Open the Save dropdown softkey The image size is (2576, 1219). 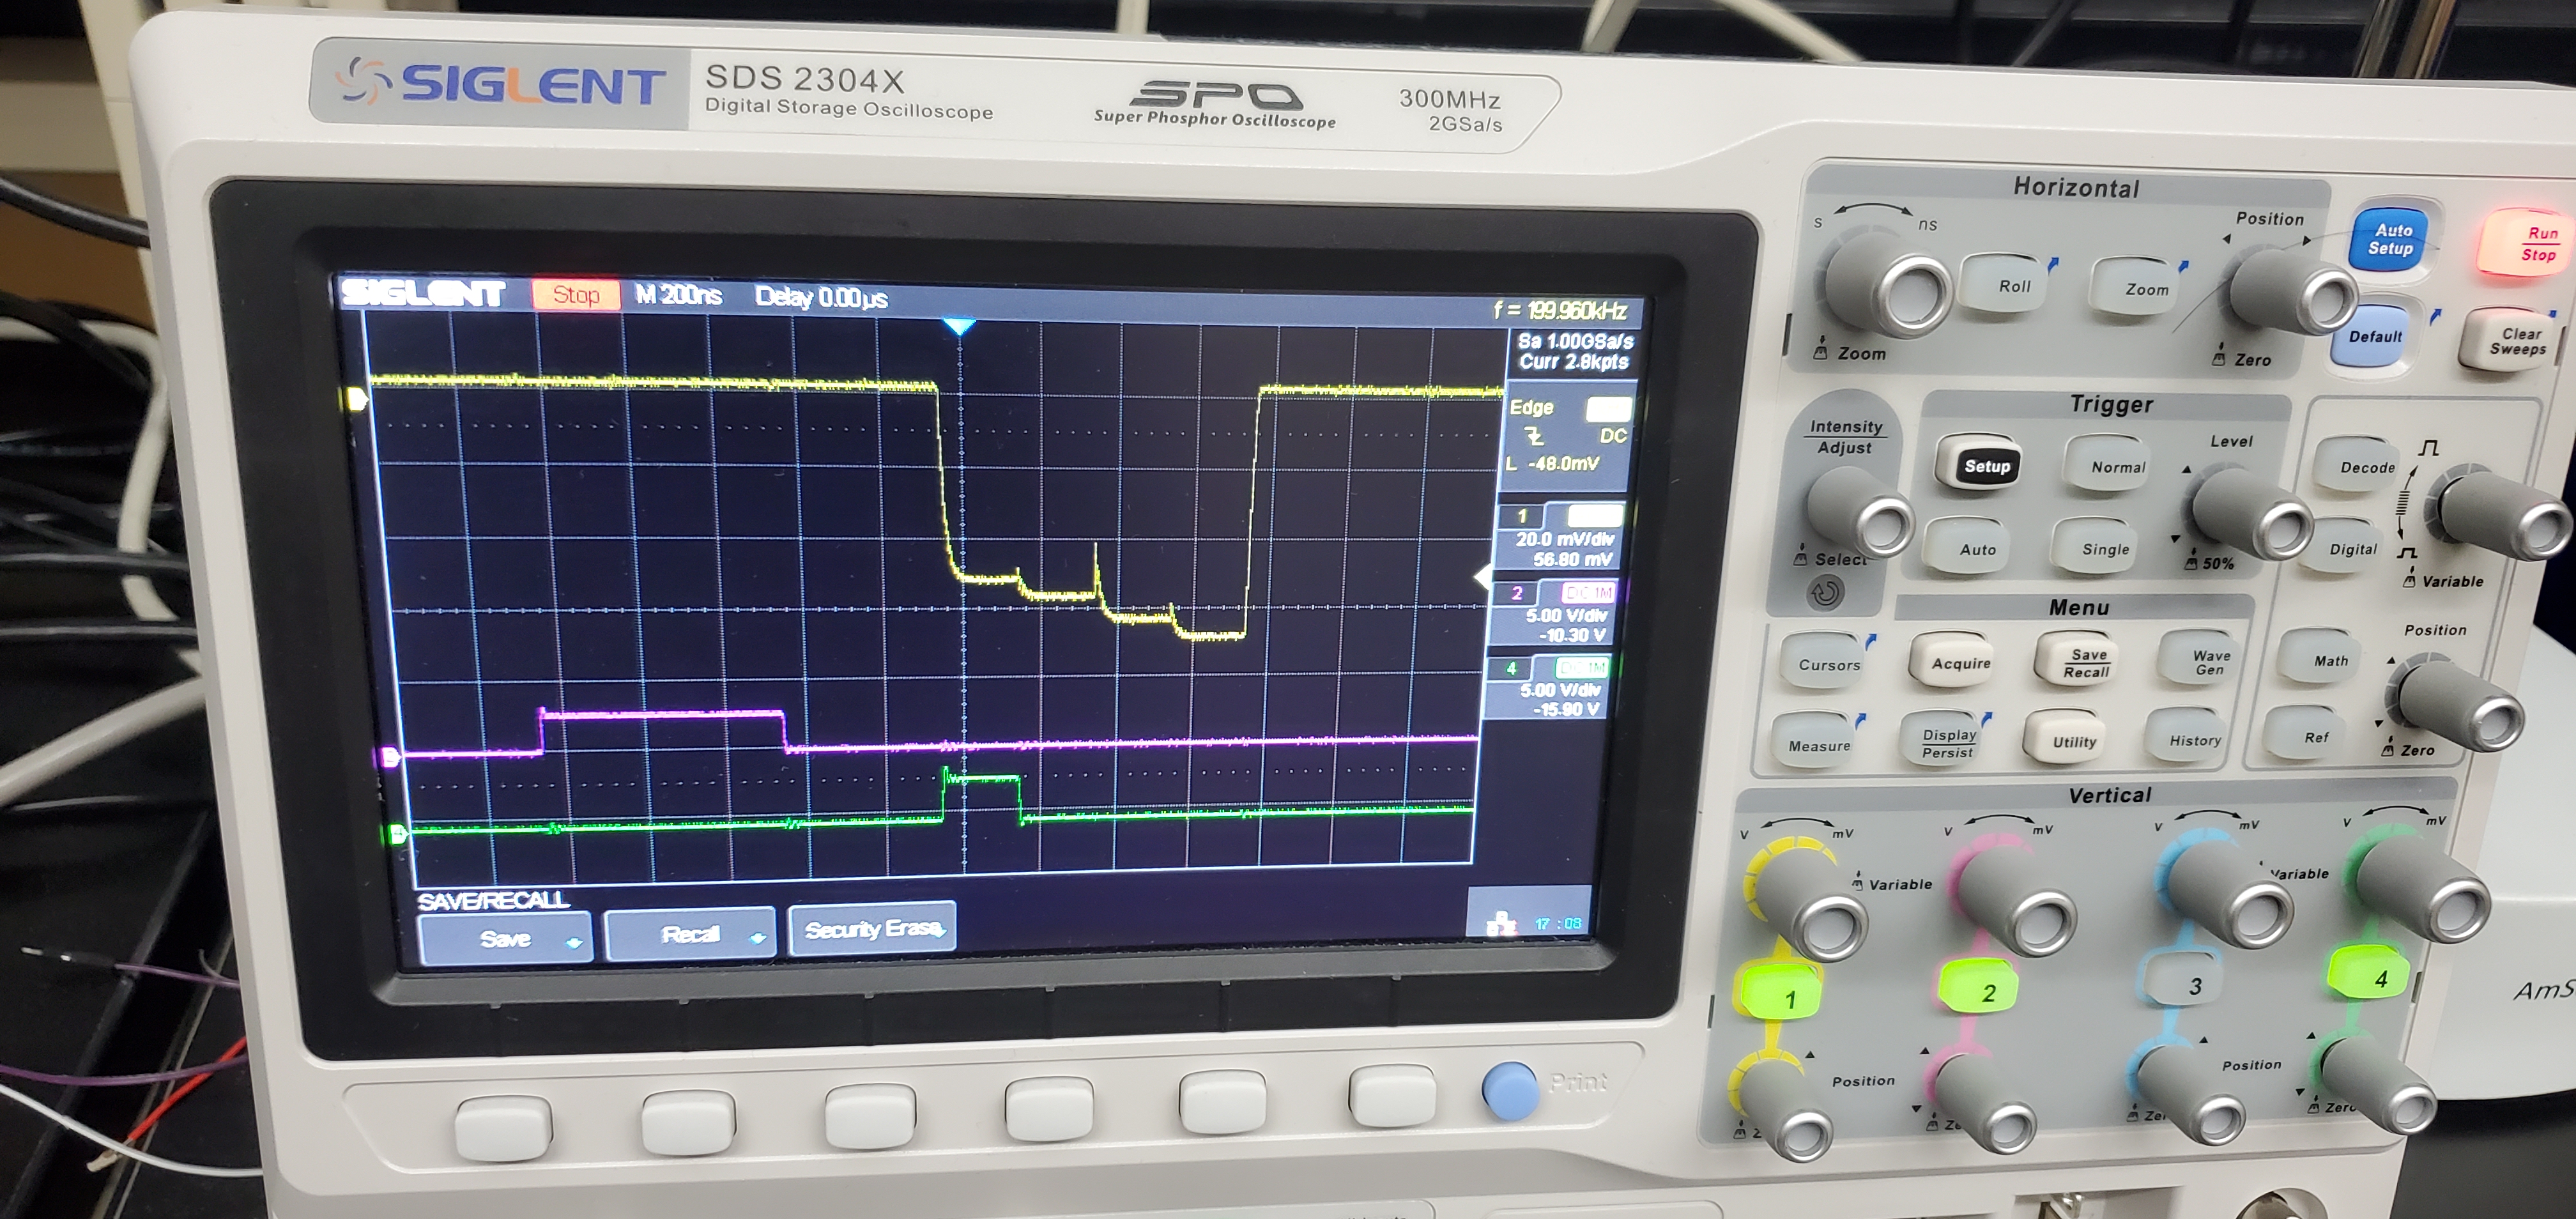click(x=506, y=938)
